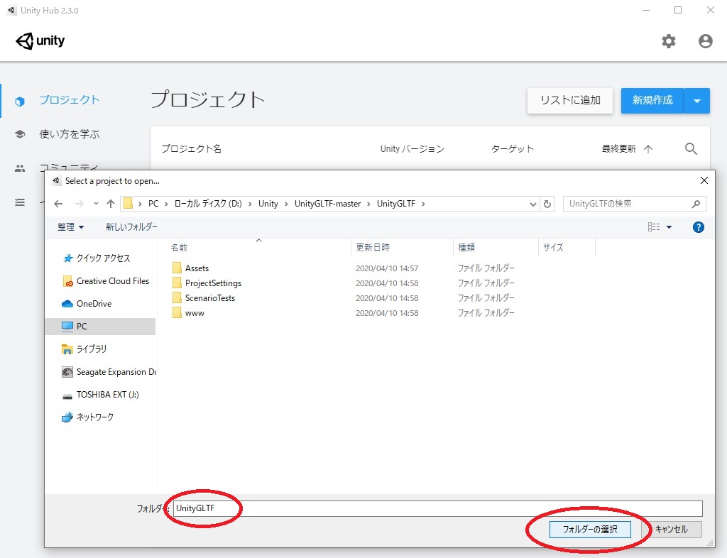The width and height of the screenshot is (727, 558).
Task: Open file dialog help icon
Action: click(x=699, y=227)
